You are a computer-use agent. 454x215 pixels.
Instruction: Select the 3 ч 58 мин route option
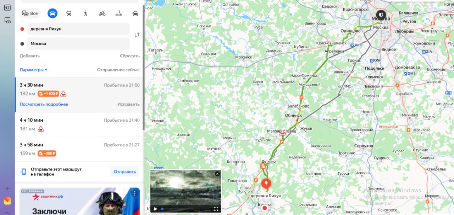tap(79, 149)
